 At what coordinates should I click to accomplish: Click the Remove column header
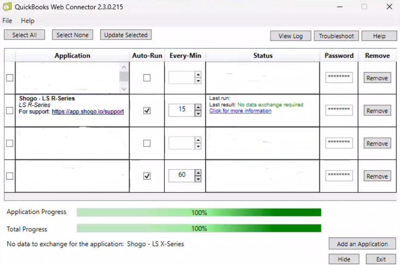point(377,55)
